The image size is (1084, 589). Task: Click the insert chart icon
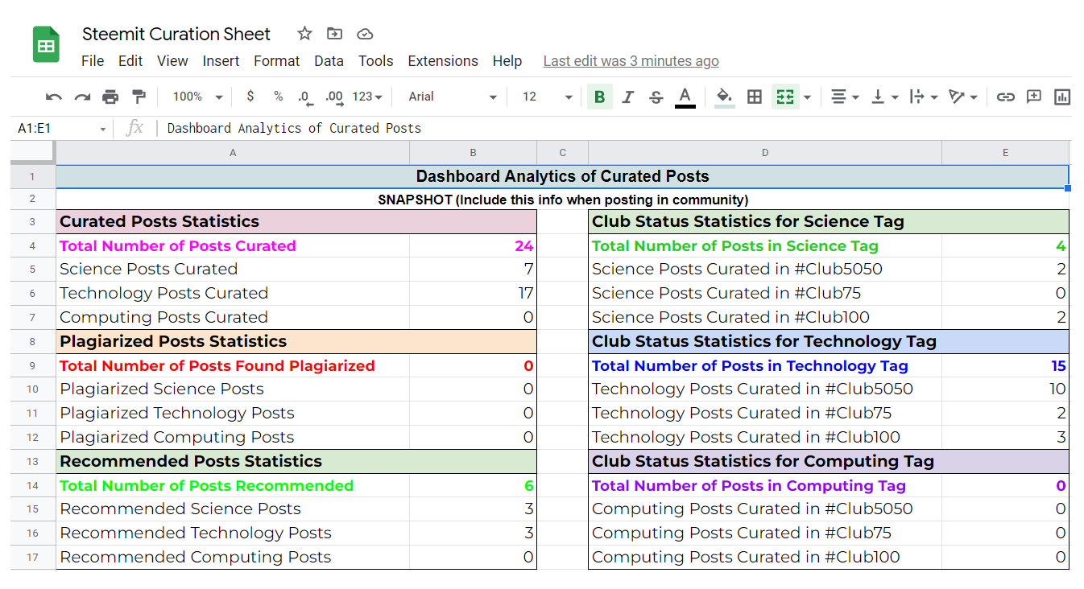(1062, 97)
